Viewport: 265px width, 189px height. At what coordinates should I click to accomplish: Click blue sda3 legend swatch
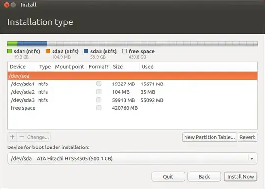coord(86,51)
